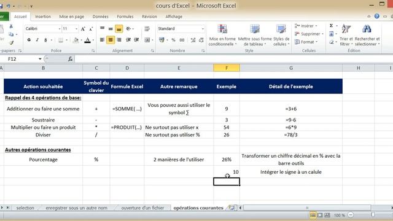This screenshot has height=221, width=393.
Task: Click Clear eraser icon
Action: pyautogui.click(x=332, y=42)
